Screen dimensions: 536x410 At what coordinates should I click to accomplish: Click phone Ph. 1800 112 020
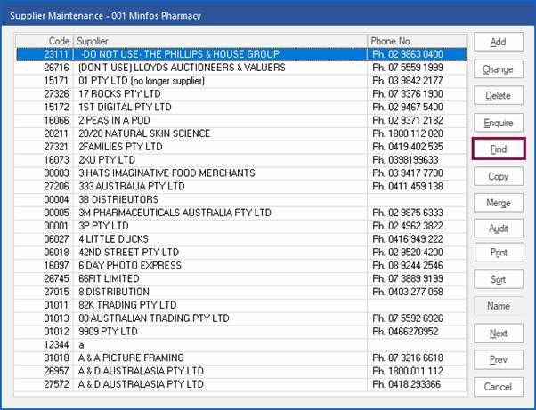click(x=408, y=133)
